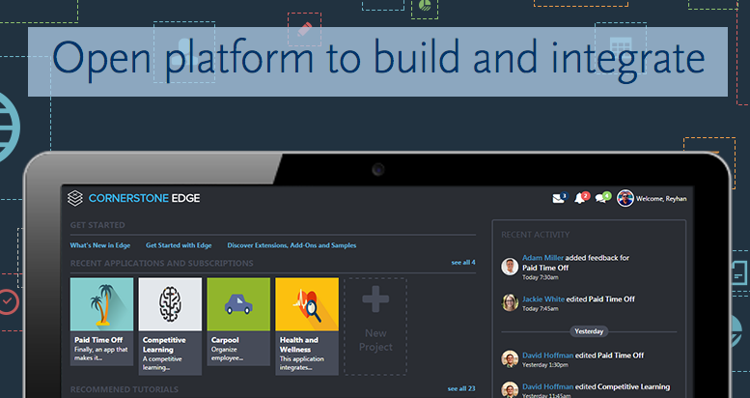Click David Hoffman name beside edited Paid Time Off
The image size is (750, 398).
coord(547,355)
